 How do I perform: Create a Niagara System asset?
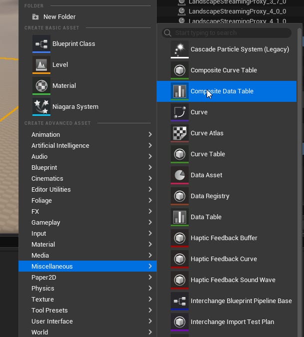(x=88, y=107)
